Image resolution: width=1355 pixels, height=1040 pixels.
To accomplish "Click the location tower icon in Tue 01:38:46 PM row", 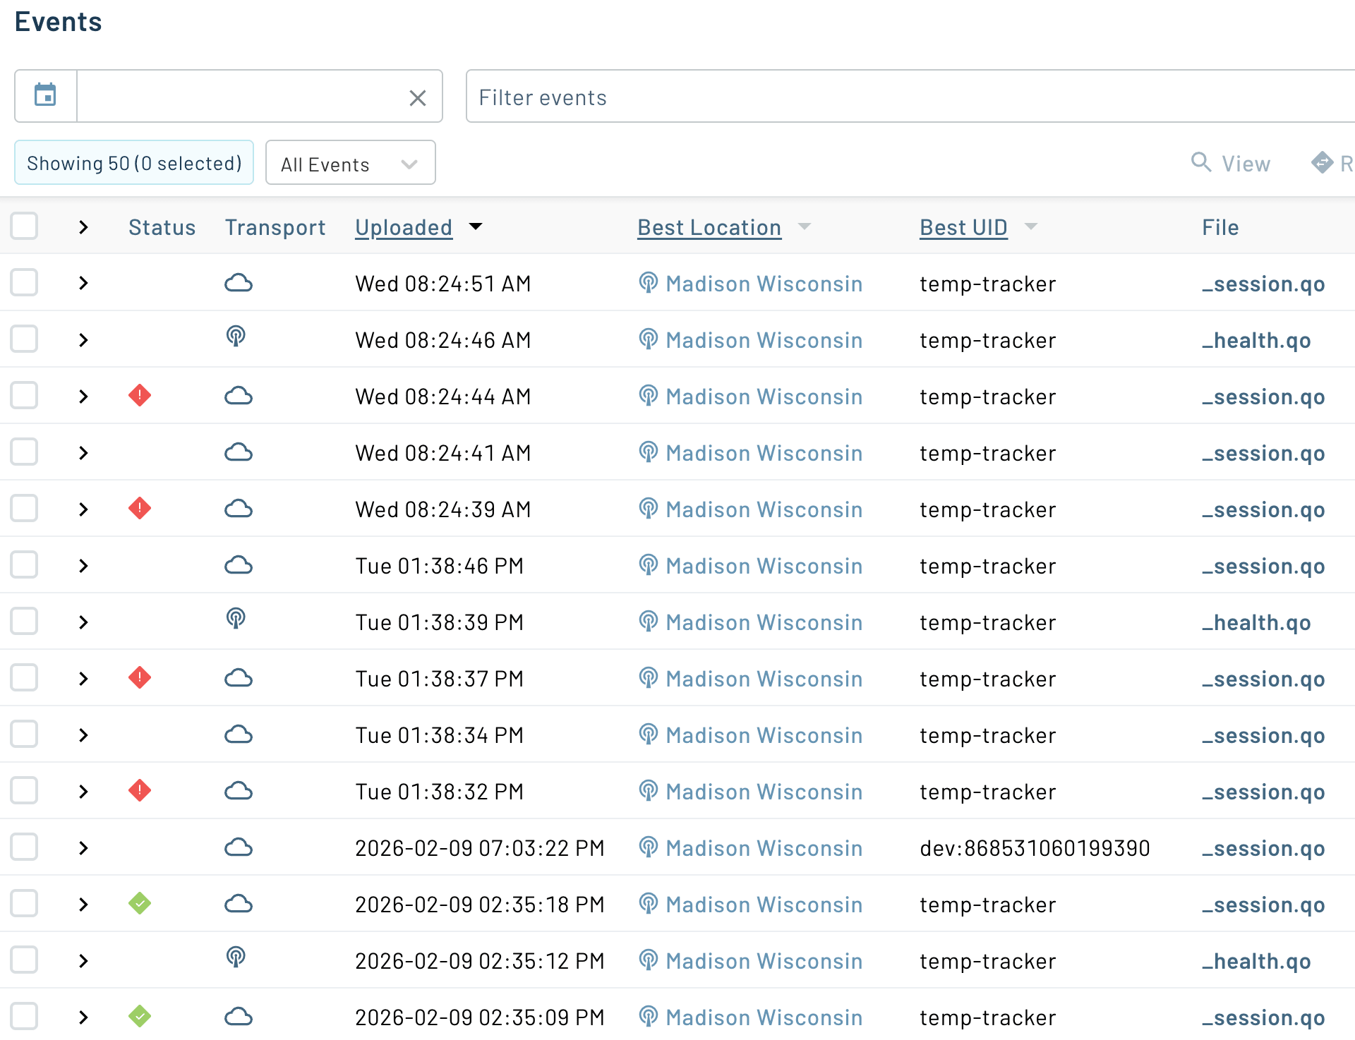I will [648, 565].
